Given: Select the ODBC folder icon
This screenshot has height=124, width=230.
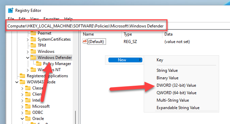Looking at the screenshot, I should tap(28, 112).
